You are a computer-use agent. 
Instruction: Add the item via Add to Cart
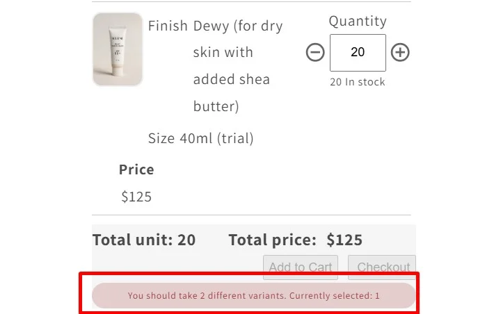(301, 267)
